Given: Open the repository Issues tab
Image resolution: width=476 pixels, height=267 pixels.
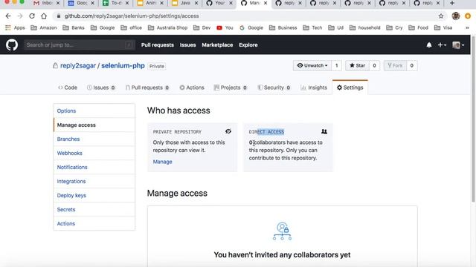Looking at the screenshot, I should [x=101, y=88].
